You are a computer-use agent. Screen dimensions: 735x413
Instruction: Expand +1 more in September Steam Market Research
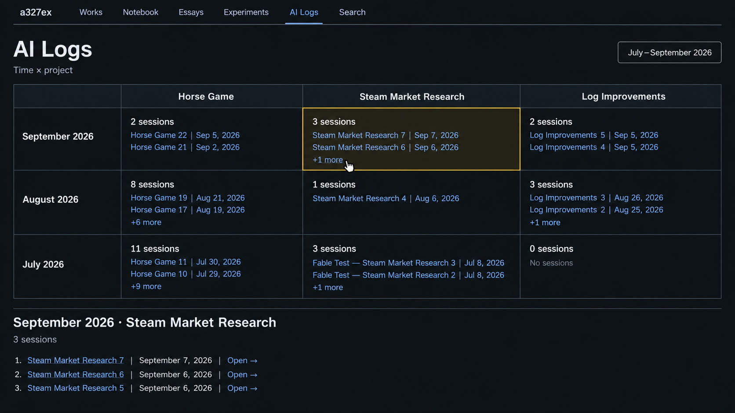point(327,160)
